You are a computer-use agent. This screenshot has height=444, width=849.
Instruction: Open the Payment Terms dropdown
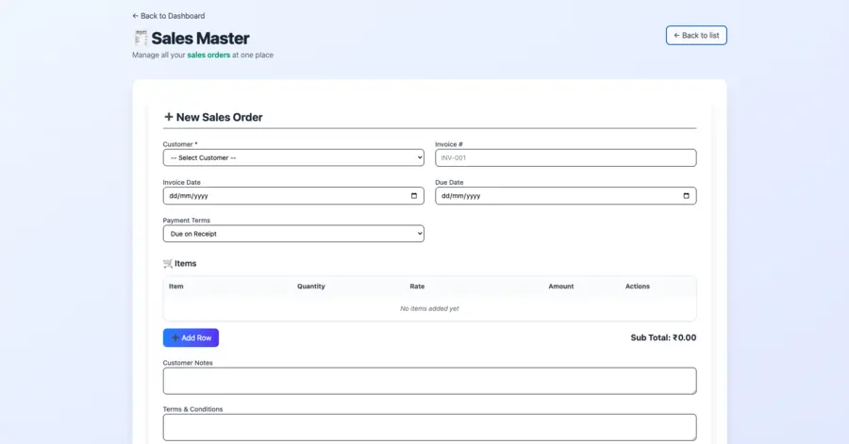tap(293, 234)
